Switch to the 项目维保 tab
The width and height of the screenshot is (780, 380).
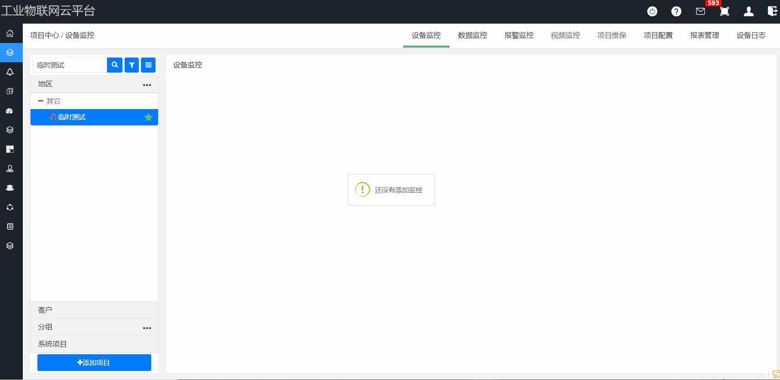click(612, 35)
